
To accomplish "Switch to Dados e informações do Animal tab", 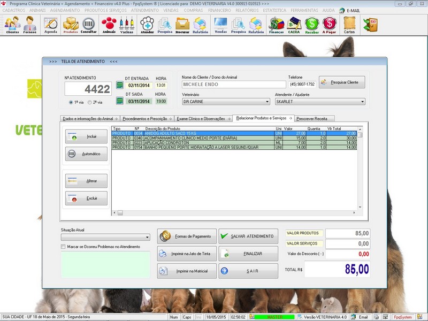I will (x=90, y=119).
